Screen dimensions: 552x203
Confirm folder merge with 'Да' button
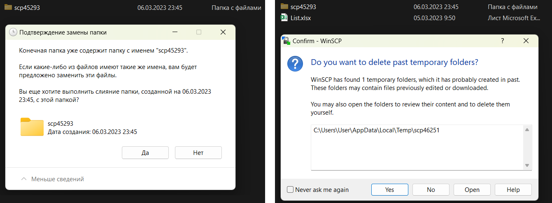point(145,152)
